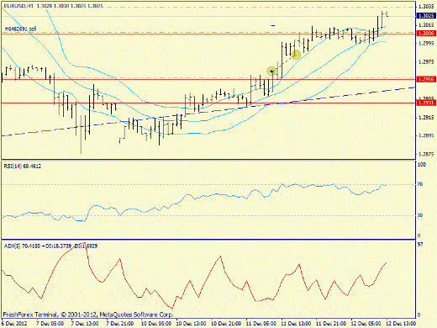Click the 1.2975 price scale label
437x328 pixels.
point(427,61)
